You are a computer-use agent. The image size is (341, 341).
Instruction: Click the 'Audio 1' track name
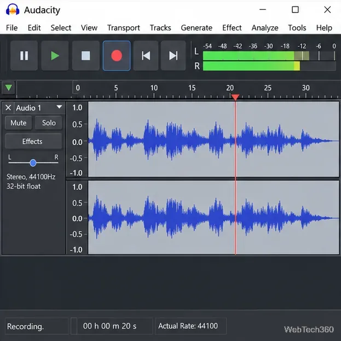coord(28,108)
